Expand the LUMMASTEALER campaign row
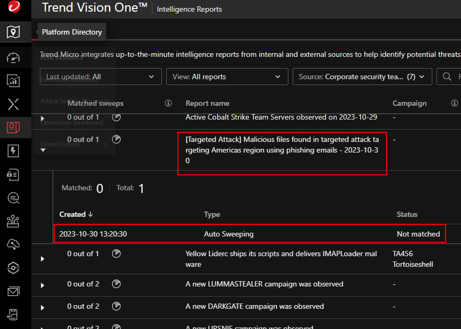 click(x=42, y=285)
